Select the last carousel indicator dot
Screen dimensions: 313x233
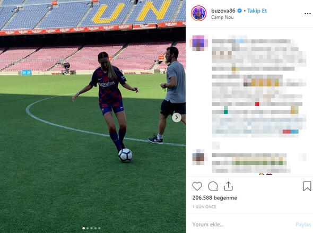[x=99, y=228]
